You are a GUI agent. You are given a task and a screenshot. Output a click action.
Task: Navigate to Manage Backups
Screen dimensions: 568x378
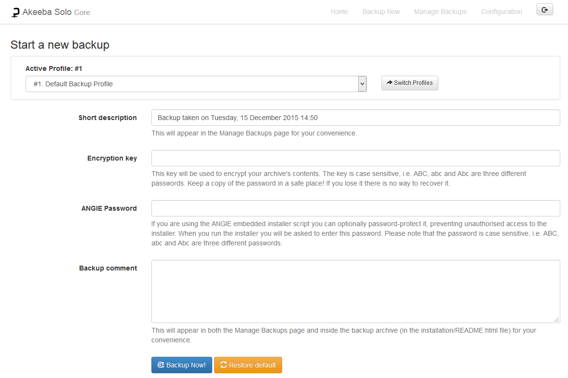(x=440, y=12)
